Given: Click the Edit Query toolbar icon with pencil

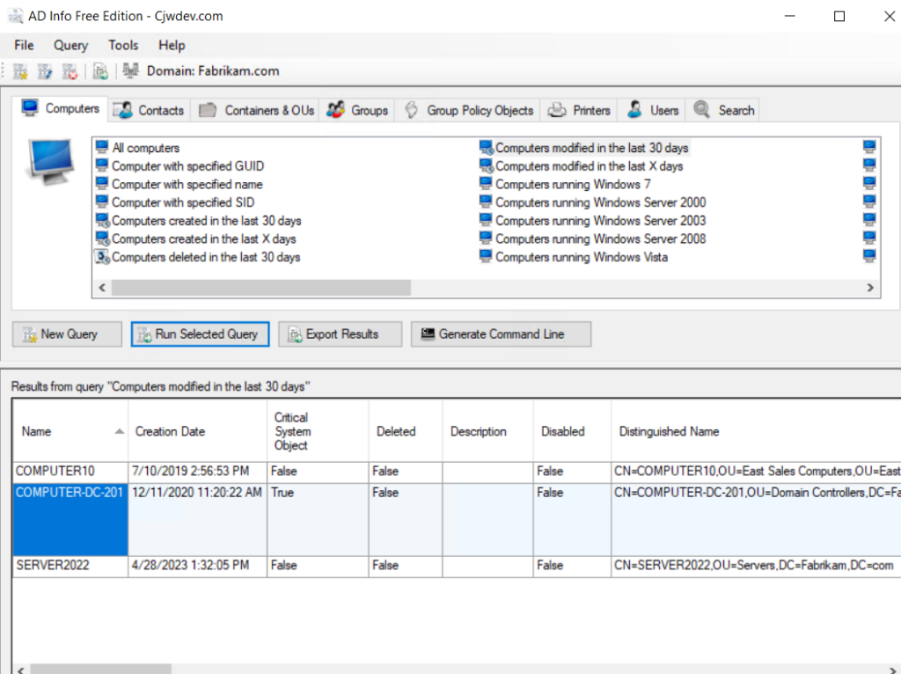Looking at the screenshot, I should tap(45, 71).
